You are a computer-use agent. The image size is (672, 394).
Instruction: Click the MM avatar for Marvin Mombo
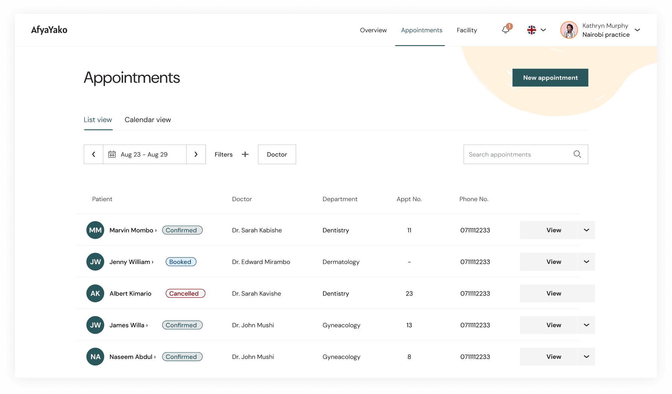point(95,230)
